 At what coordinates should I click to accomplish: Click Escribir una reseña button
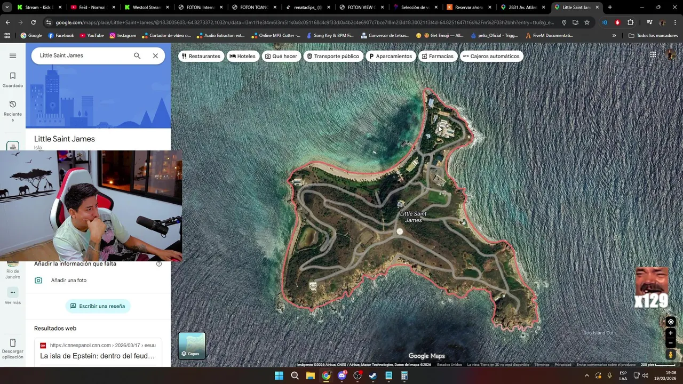click(x=98, y=306)
